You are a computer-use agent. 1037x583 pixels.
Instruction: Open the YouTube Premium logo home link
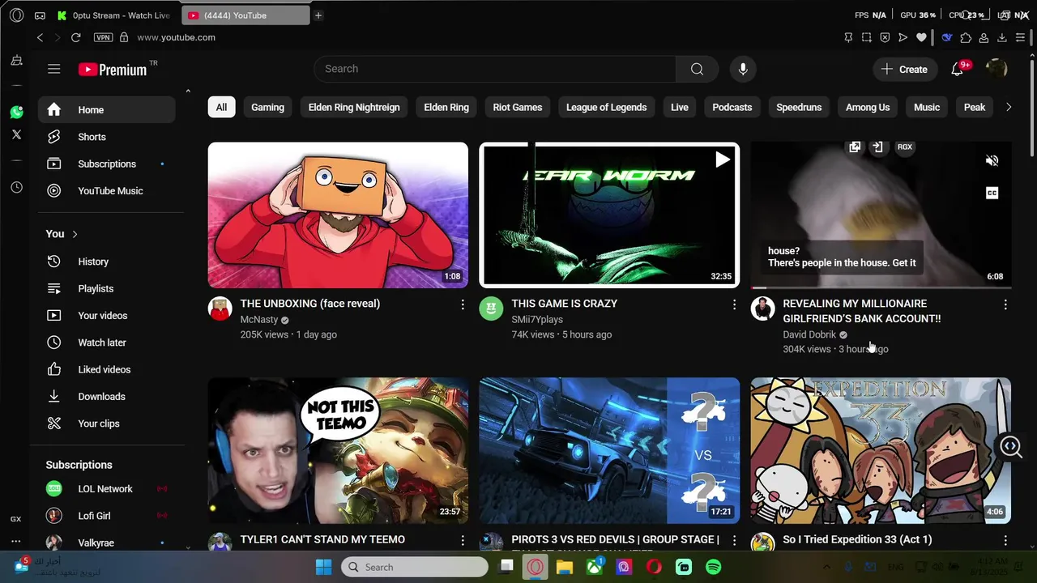(x=113, y=70)
